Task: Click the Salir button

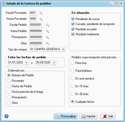Action: [108, 116]
